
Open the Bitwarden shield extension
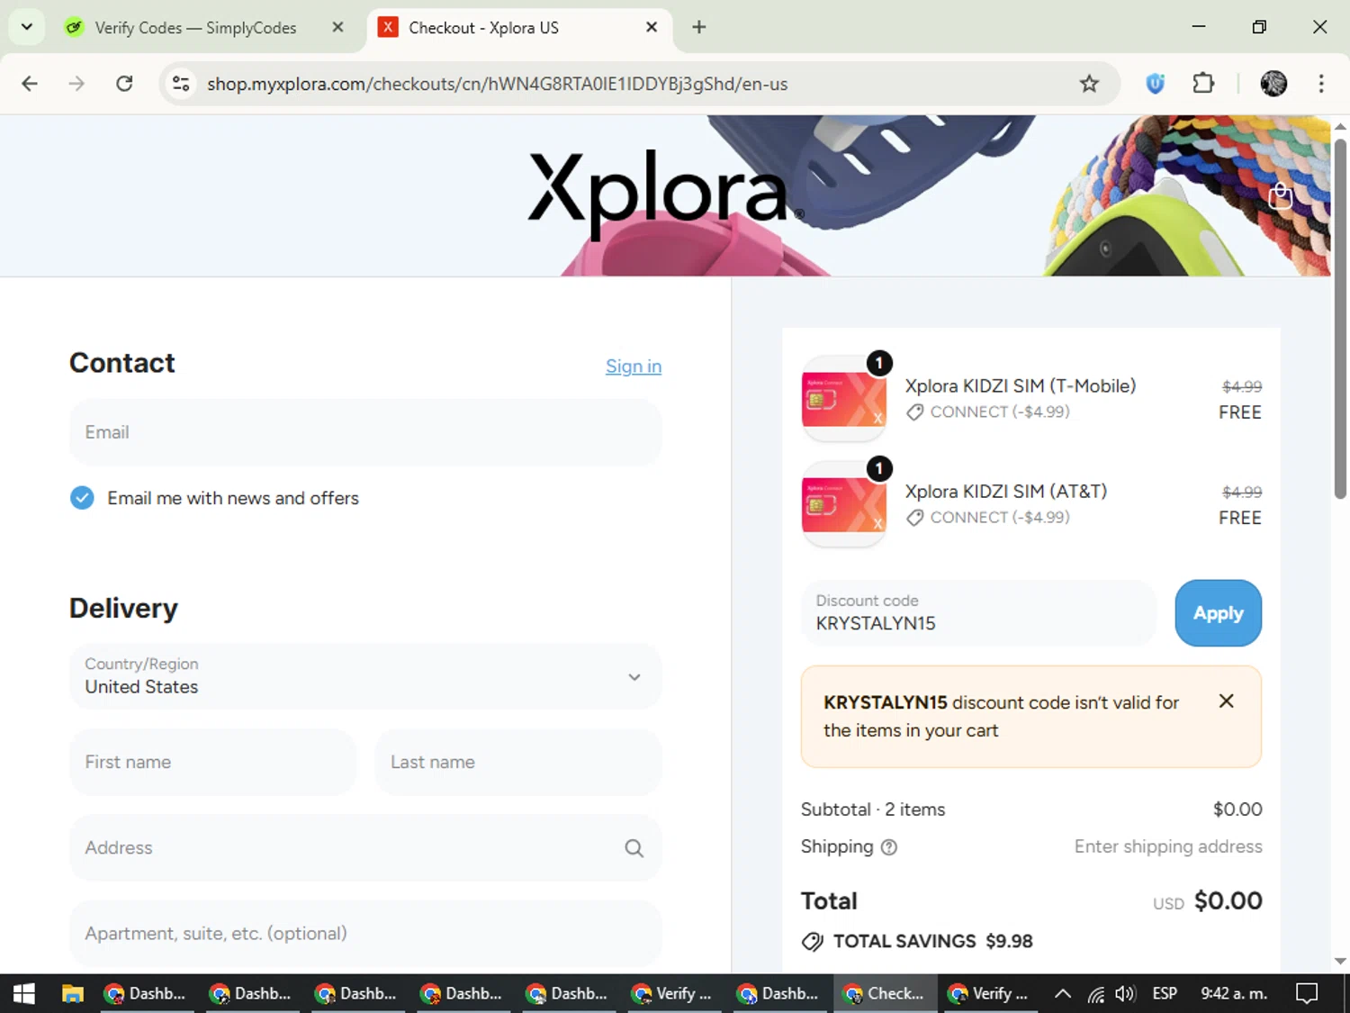[1155, 84]
